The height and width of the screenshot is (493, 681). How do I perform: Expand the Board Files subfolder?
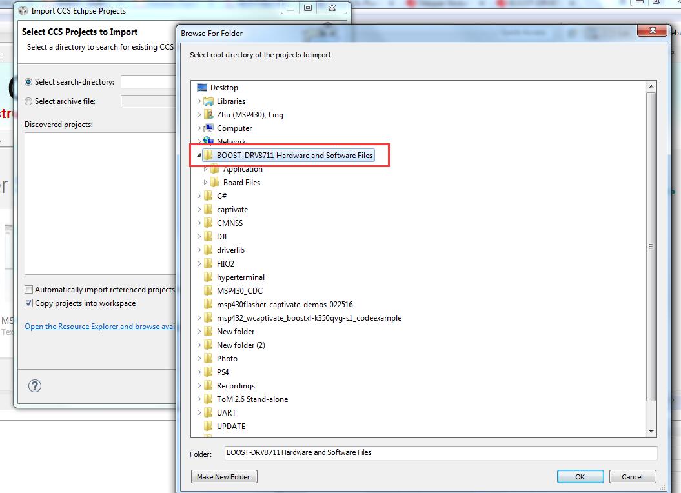coord(205,183)
